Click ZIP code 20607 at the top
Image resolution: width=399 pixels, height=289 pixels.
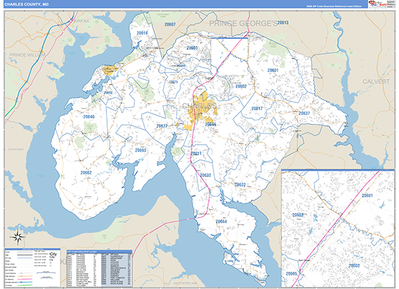170,24
